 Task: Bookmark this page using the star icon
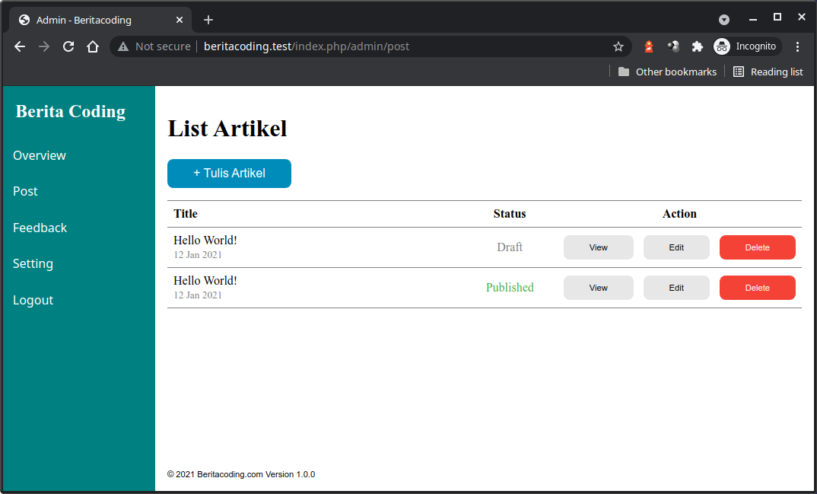tap(618, 46)
